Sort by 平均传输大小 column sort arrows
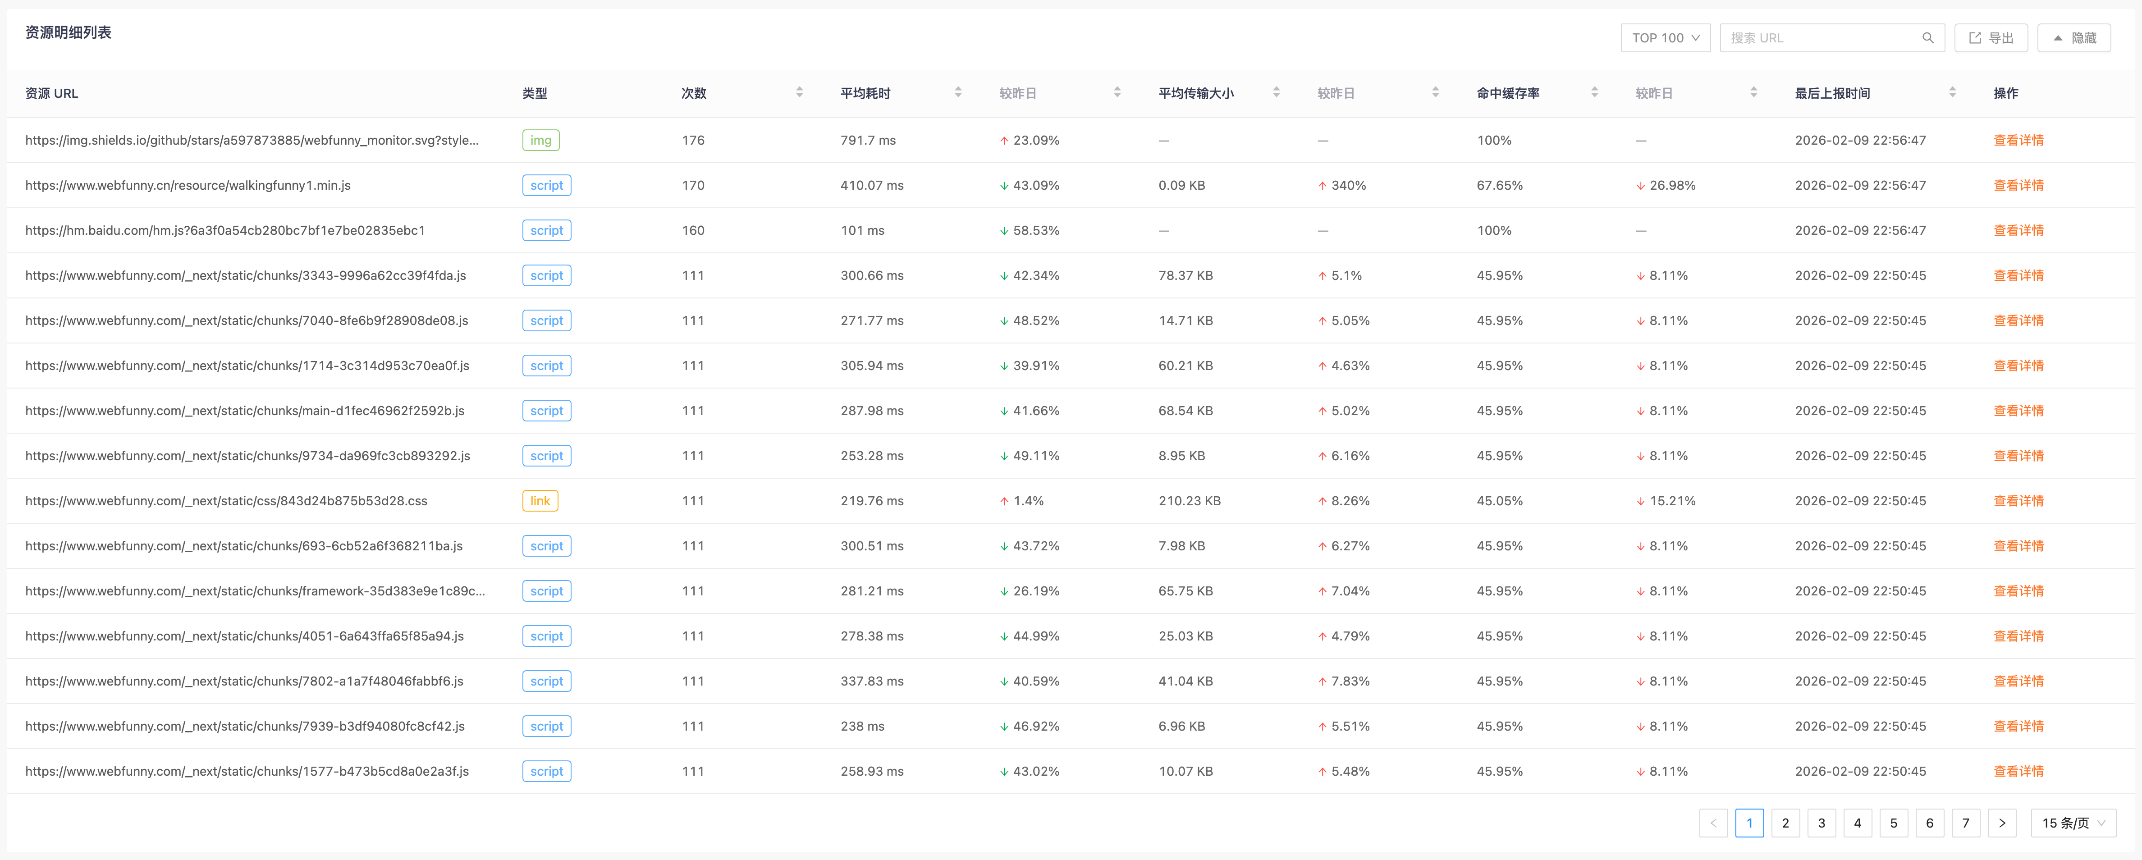This screenshot has height=860, width=2142. coord(1277,92)
